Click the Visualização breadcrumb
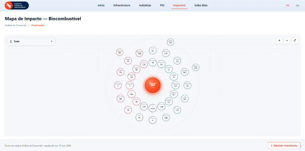 pos(38,25)
